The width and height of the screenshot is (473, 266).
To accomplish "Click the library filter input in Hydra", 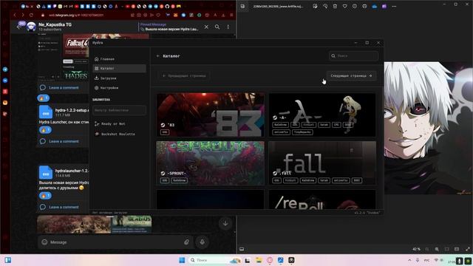I will click(x=119, y=110).
